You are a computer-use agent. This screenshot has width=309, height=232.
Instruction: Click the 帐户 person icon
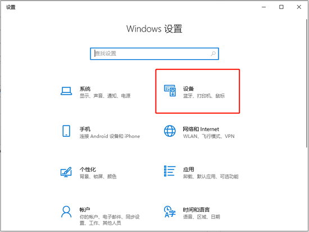click(66, 212)
